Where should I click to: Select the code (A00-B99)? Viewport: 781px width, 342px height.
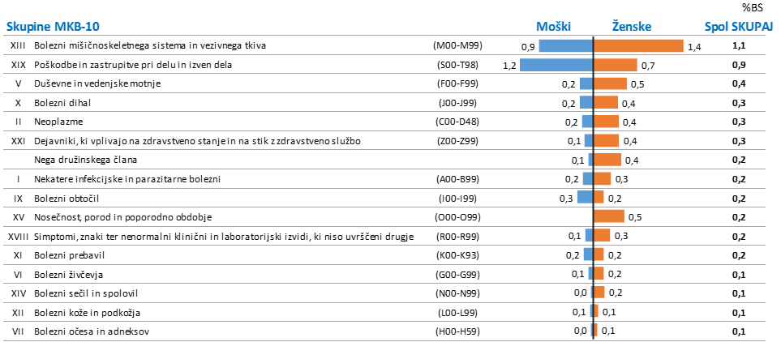tap(457, 179)
